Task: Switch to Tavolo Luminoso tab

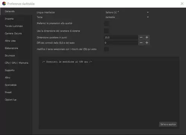Action: [x=14, y=26]
